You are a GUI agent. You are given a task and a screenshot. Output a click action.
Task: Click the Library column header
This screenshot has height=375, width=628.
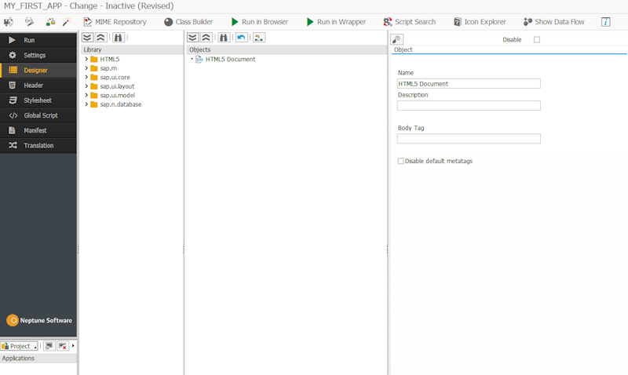[132, 49]
